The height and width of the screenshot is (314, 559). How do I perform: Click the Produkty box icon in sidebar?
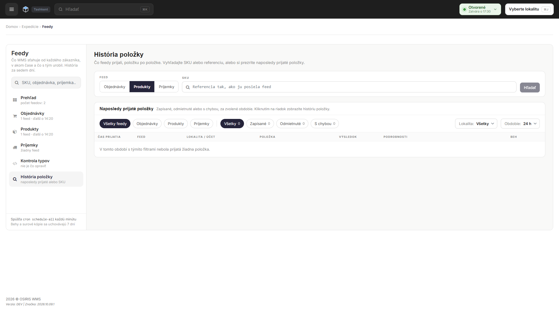tap(15, 132)
